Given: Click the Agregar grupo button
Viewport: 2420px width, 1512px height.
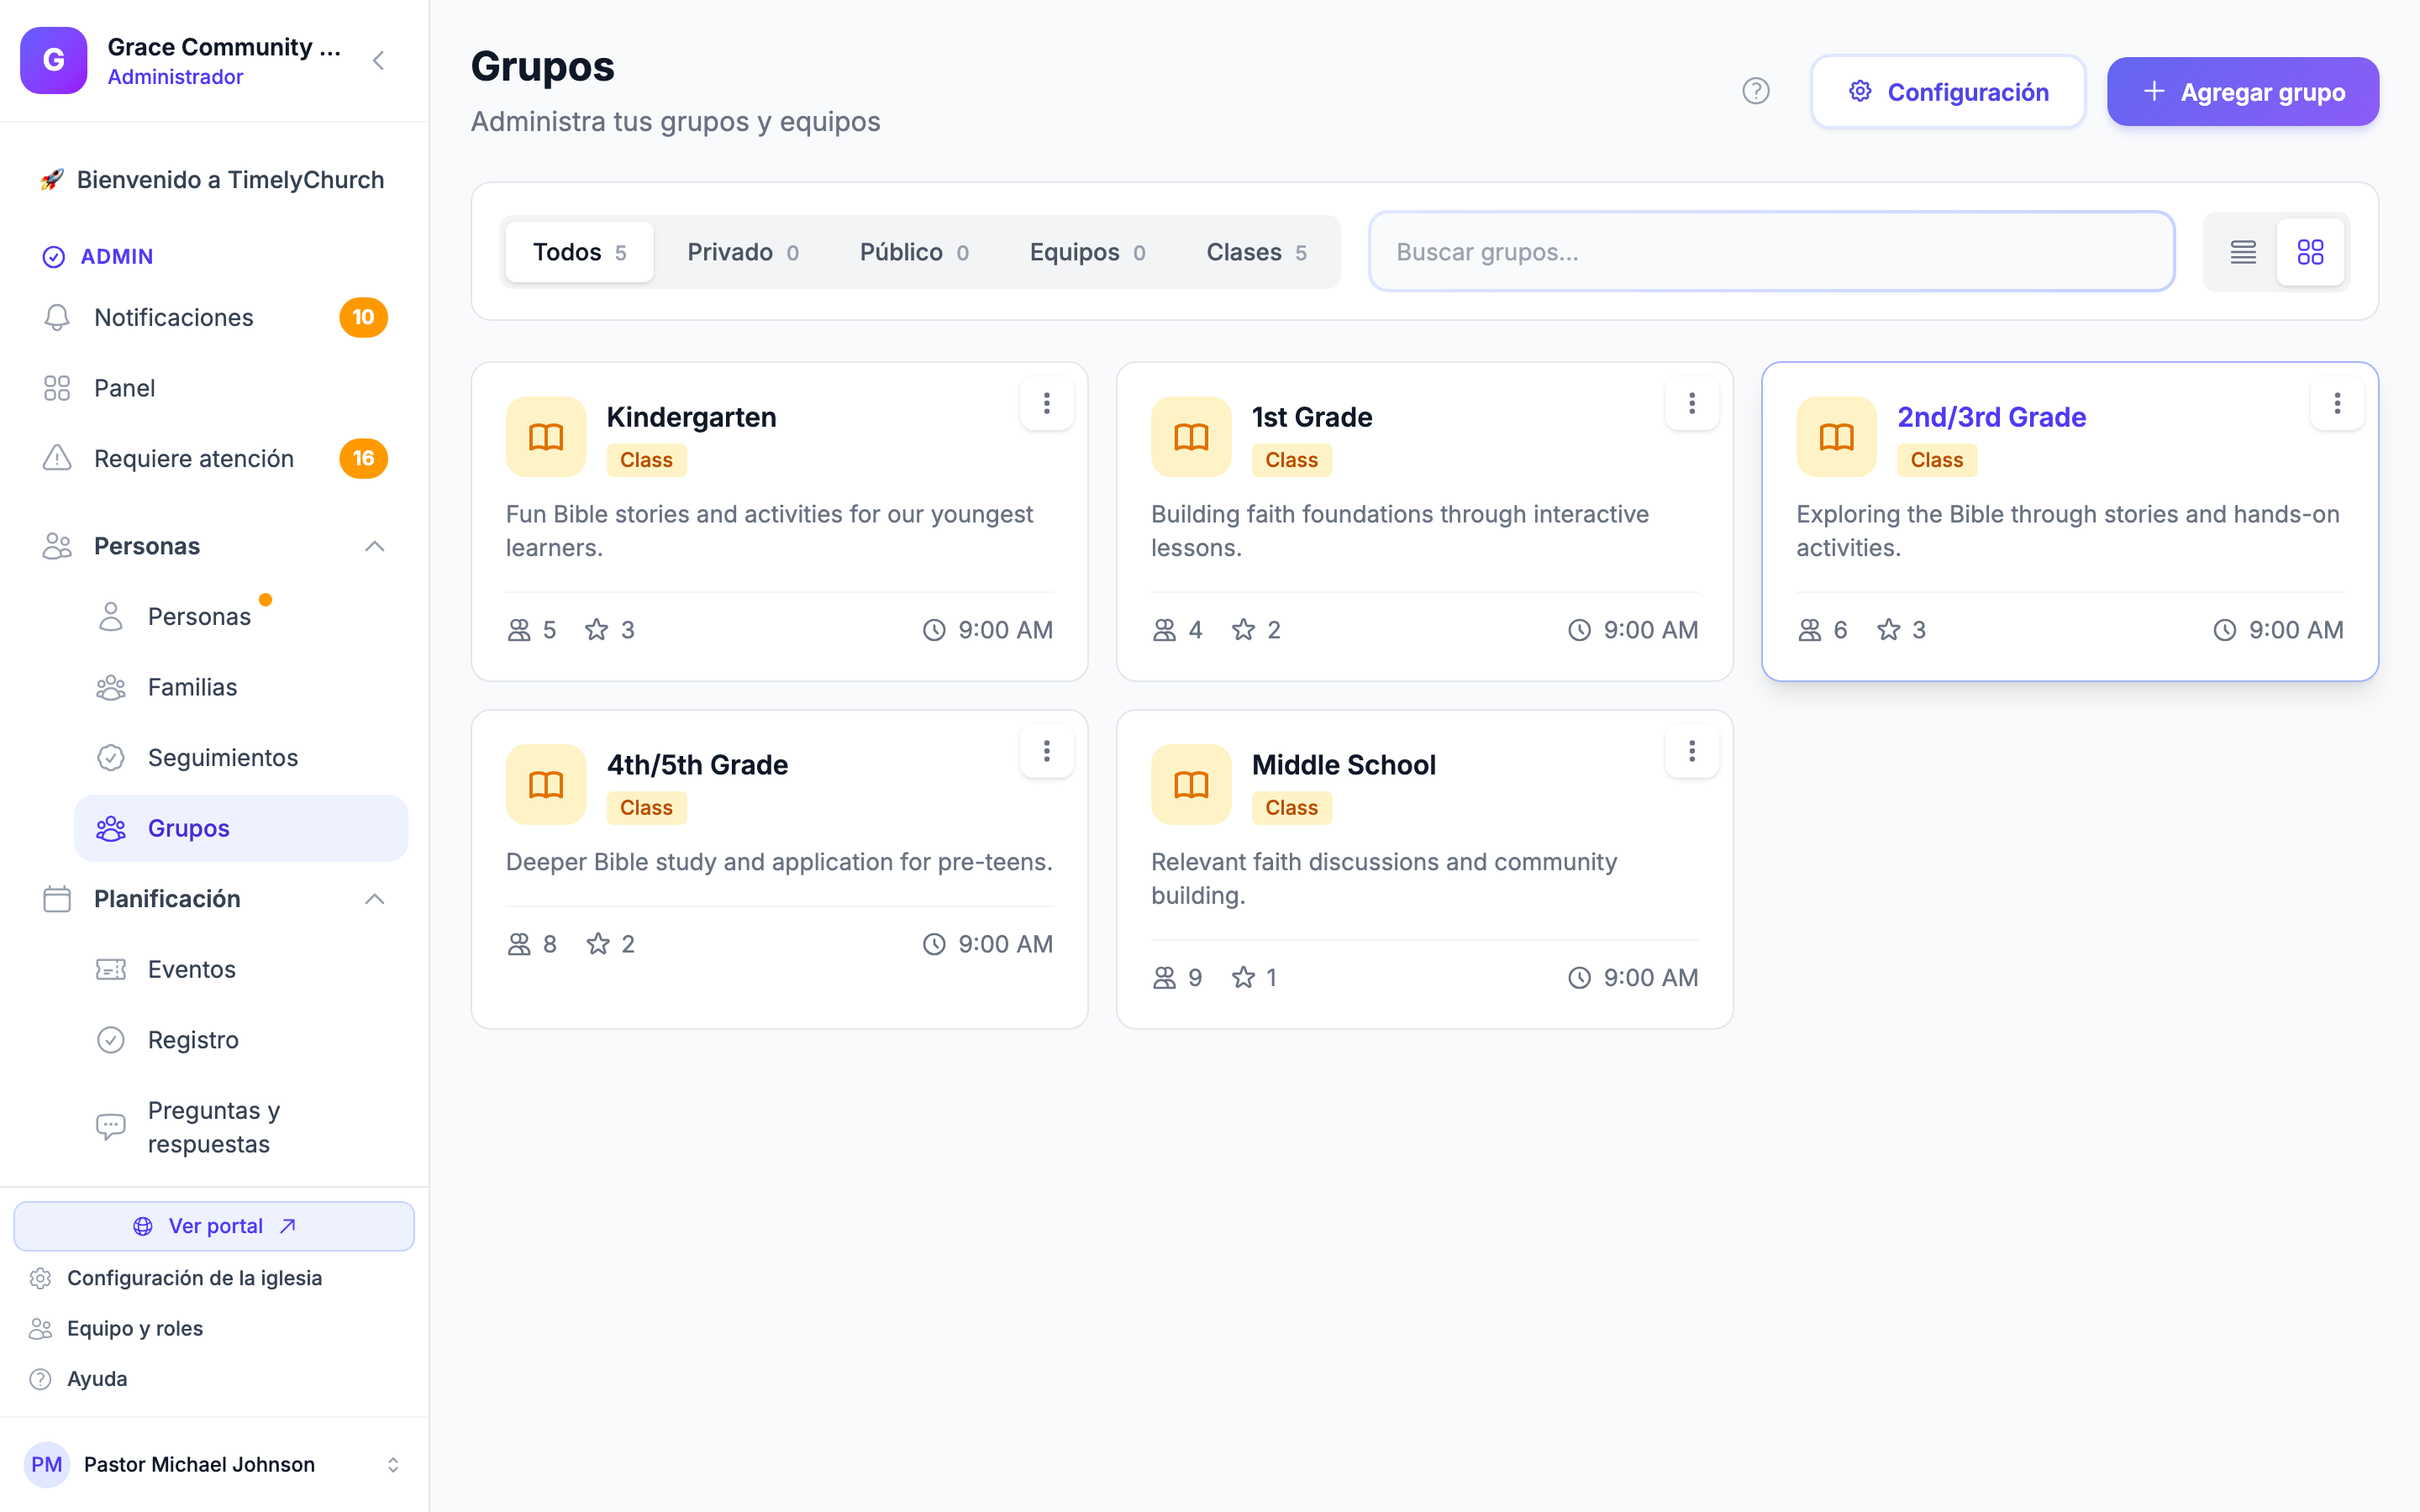Looking at the screenshot, I should click(x=2242, y=91).
